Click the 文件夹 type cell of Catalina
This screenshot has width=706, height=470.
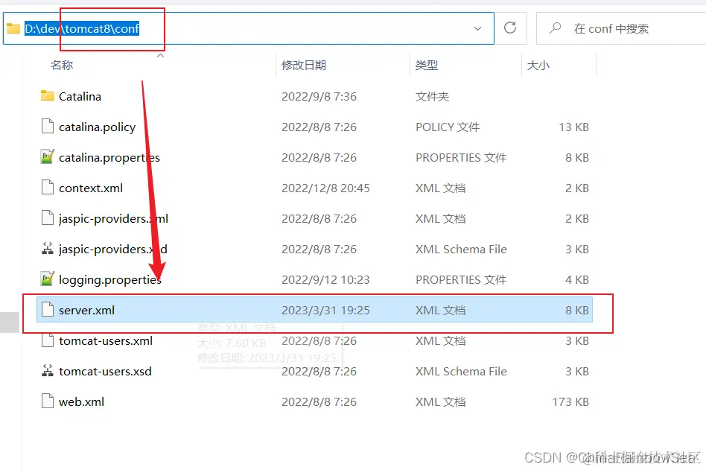tap(432, 96)
